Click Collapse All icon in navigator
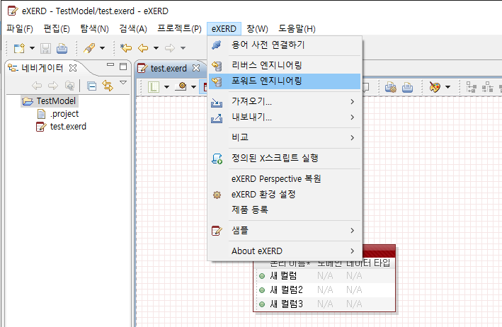The image size is (502, 327). coord(91,86)
